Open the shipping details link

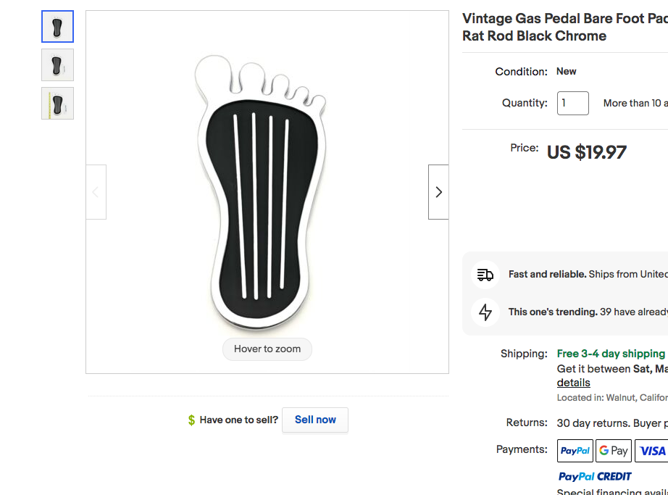(573, 383)
